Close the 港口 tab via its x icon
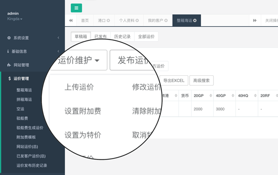The image size is (278, 175). [108, 20]
